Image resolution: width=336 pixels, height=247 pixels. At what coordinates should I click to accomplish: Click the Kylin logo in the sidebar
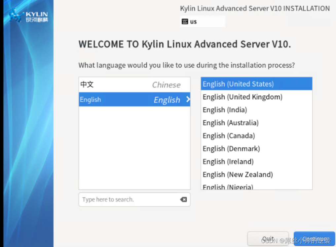tap(28, 16)
